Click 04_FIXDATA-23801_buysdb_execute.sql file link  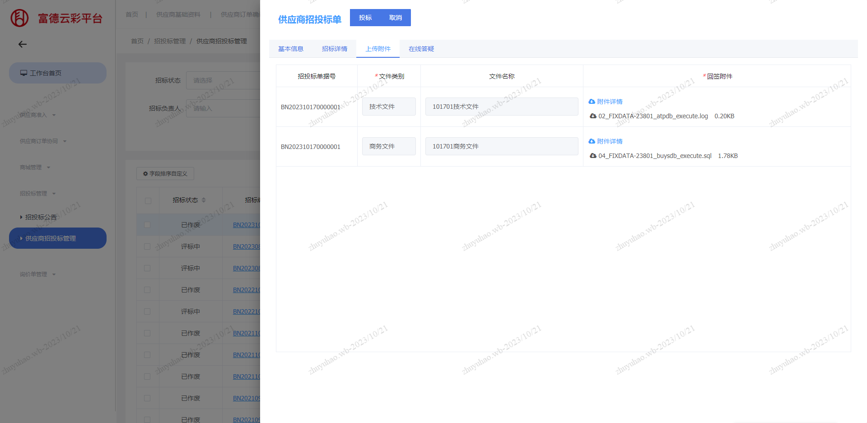[655, 156]
